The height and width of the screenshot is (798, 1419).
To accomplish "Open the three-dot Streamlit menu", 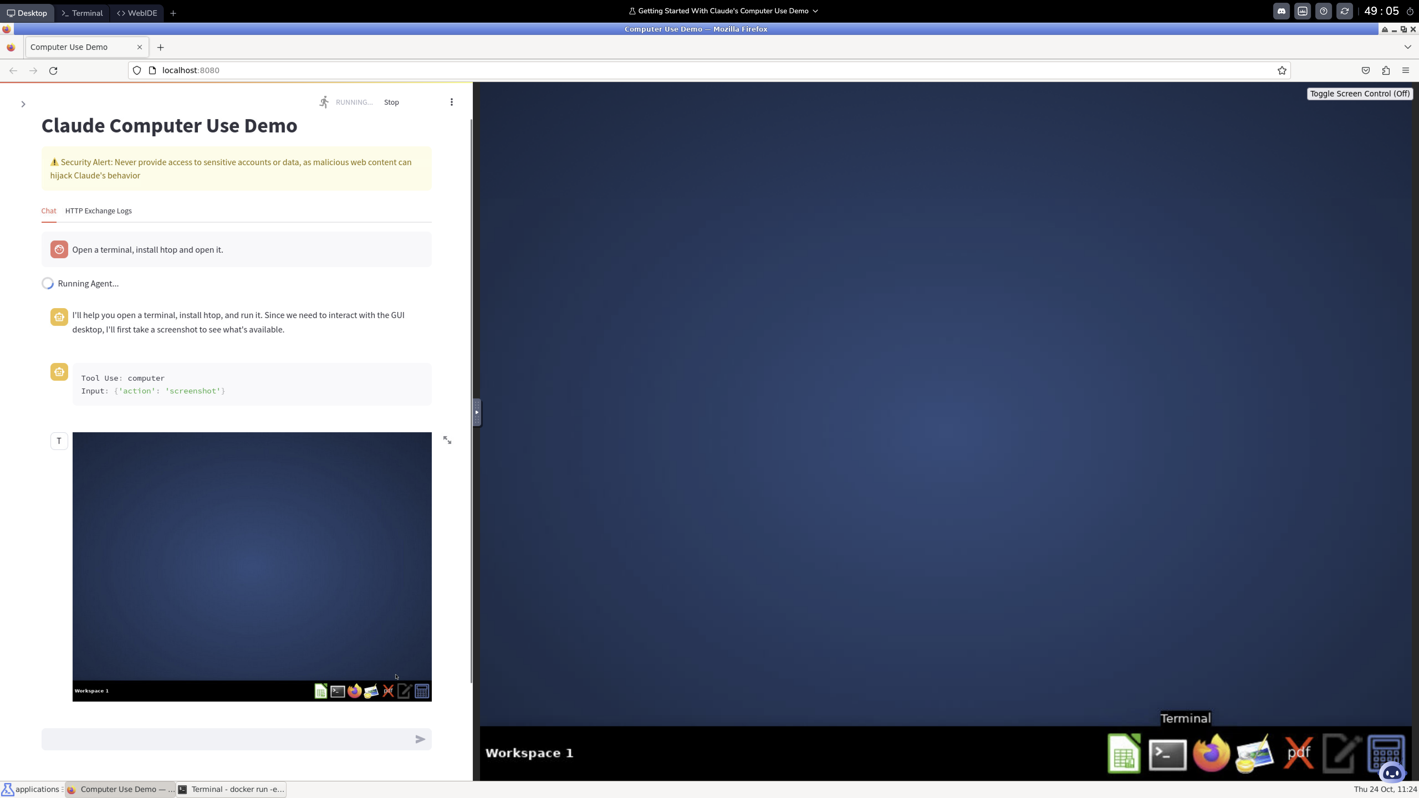I will pos(451,102).
